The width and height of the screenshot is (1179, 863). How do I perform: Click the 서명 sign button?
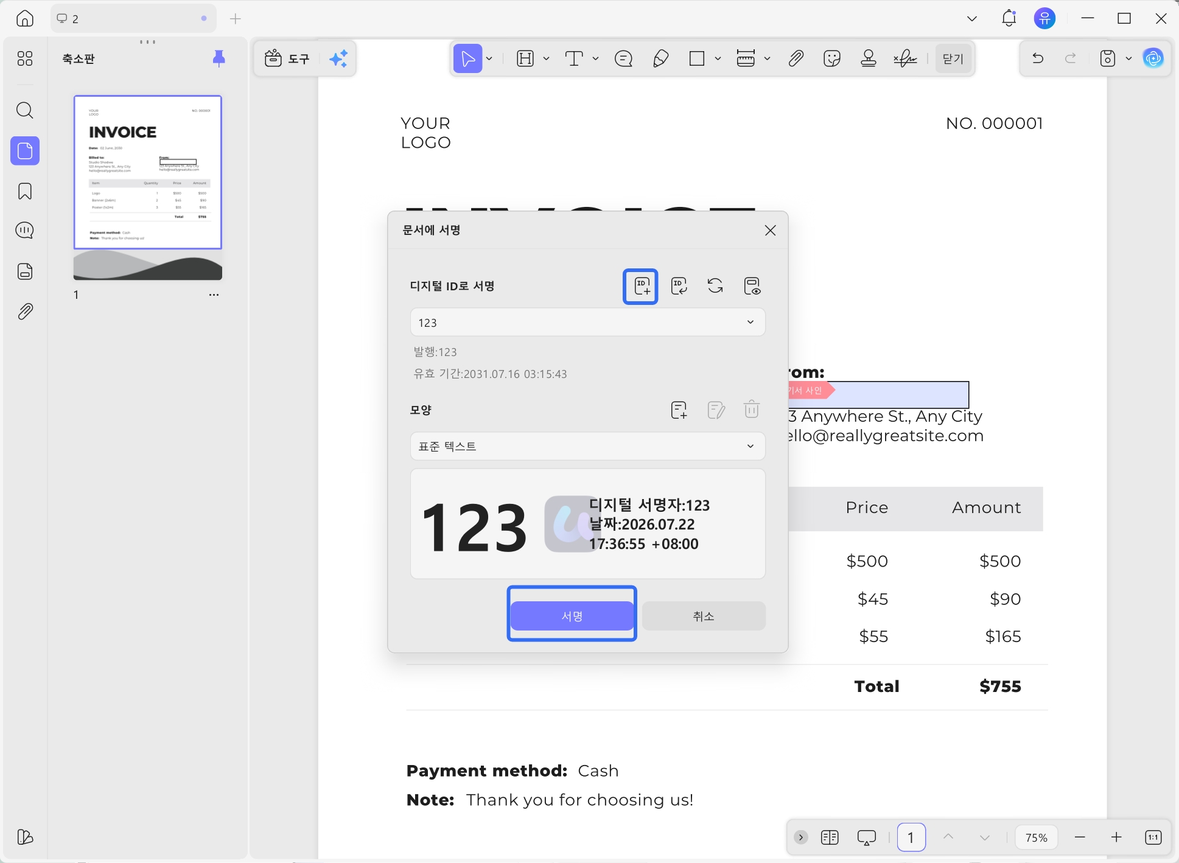(x=572, y=616)
